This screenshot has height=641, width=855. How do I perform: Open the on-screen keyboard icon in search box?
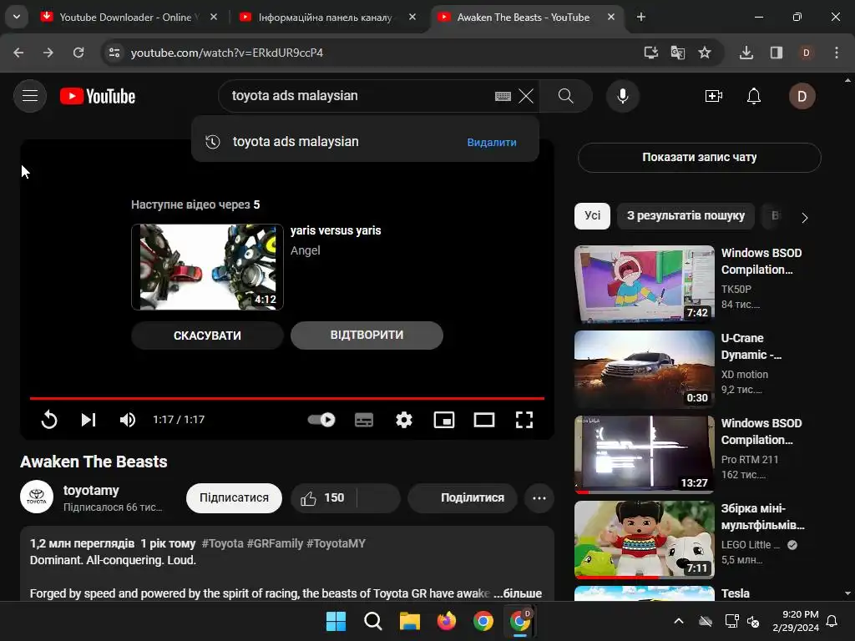[503, 97]
